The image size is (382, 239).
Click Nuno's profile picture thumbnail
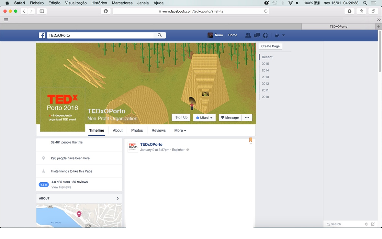click(210, 35)
